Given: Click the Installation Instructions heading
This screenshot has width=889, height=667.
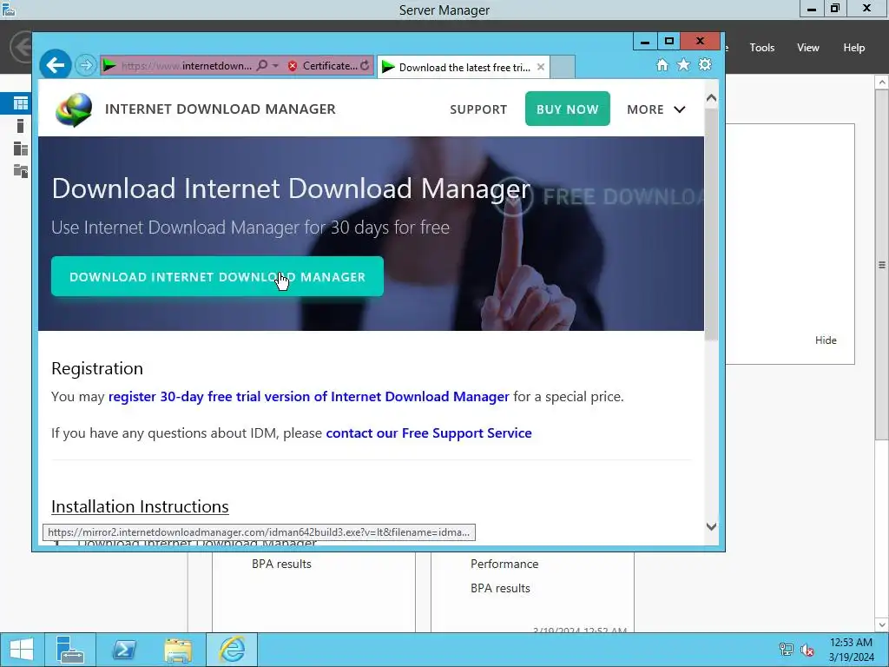Looking at the screenshot, I should tap(140, 506).
